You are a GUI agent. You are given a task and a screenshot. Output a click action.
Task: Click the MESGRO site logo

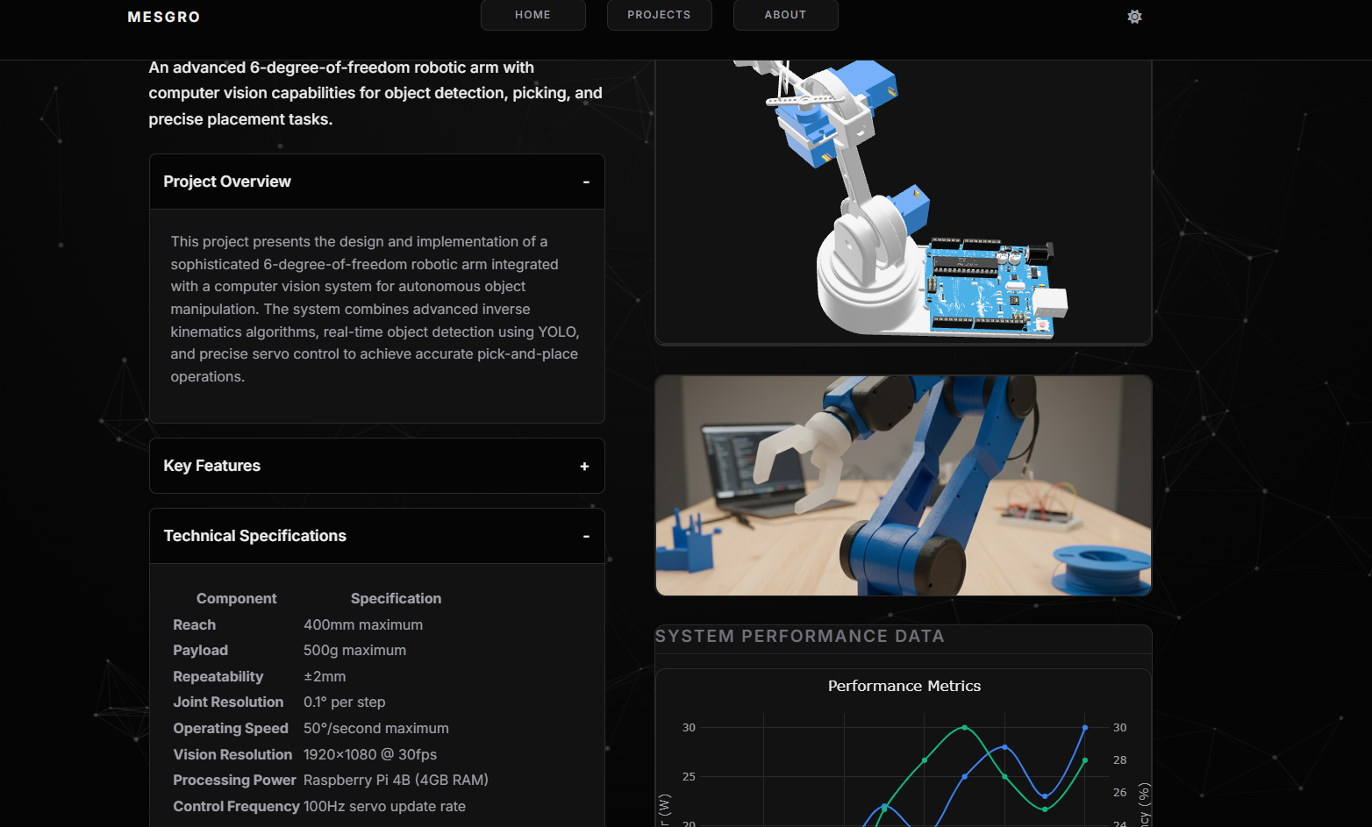[164, 18]
